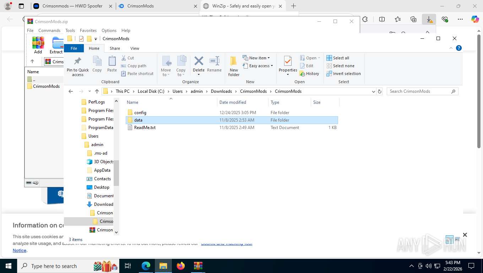Switch to the Crimsonmods — HWID Spoofer browser tab
Image resolution: width=483 pixels, height=273 pixels.
[72, 6]
